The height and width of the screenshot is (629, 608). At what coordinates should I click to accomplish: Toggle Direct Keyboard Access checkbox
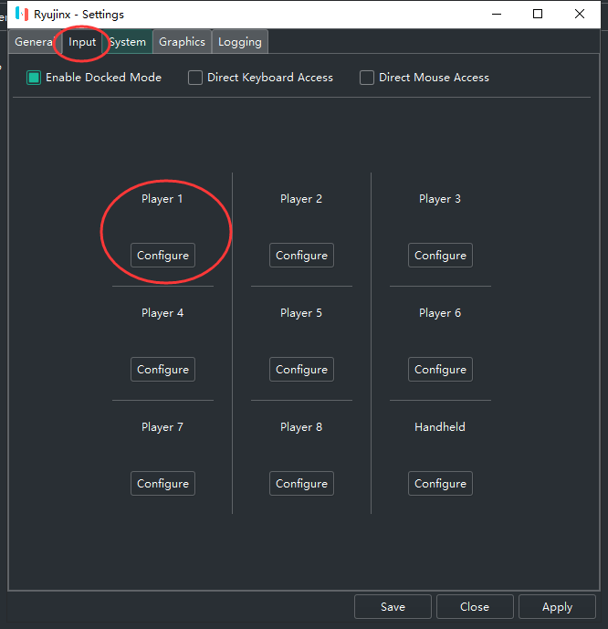click(195, 78)
